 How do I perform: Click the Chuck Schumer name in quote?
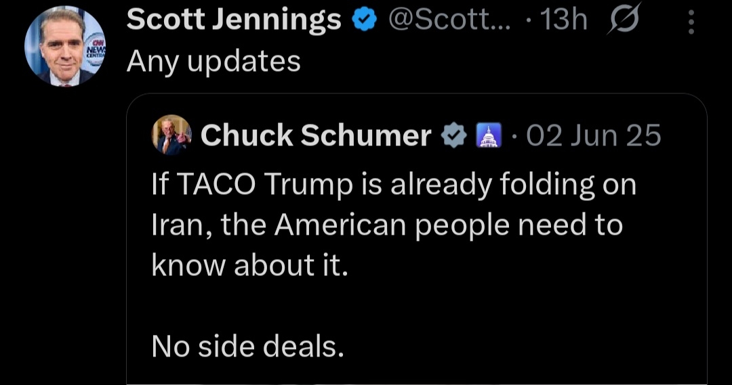(316, 136)
